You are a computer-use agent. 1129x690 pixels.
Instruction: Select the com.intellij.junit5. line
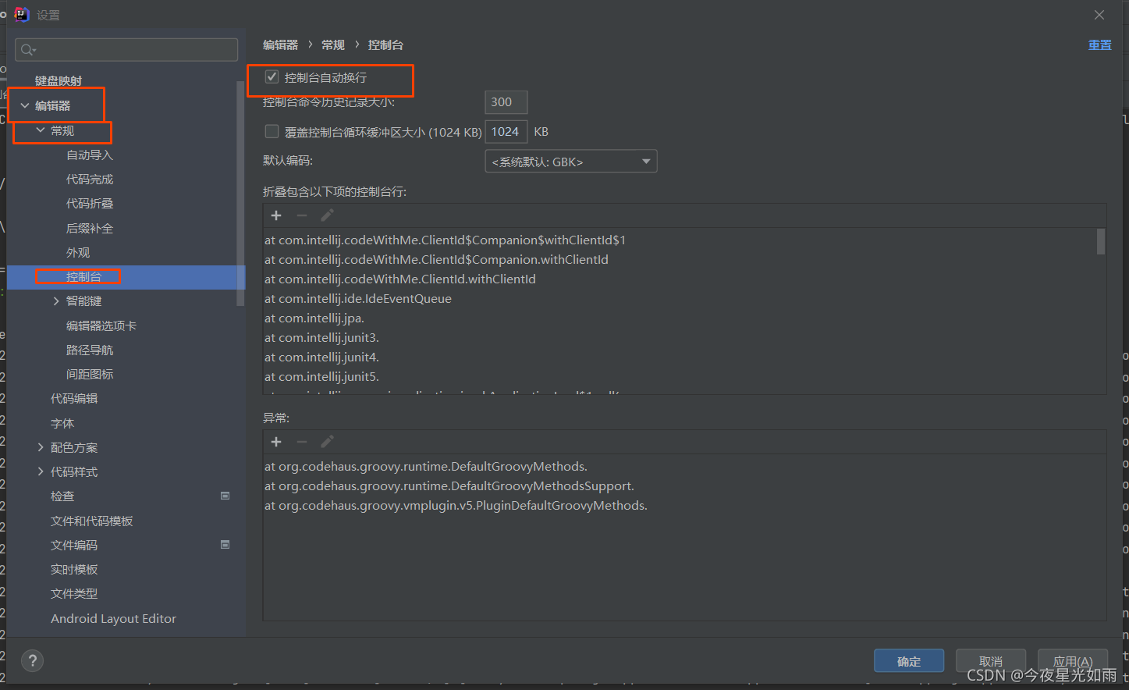321,377
